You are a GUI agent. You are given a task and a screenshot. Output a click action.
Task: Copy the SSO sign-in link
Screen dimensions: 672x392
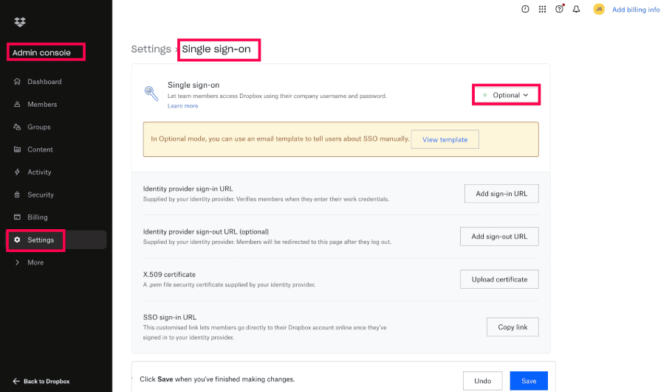(x=512, y=327)
